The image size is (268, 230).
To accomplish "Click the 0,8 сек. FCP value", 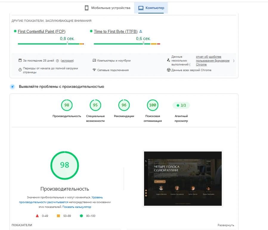I will pyautogui.click(x=67, y=39).
